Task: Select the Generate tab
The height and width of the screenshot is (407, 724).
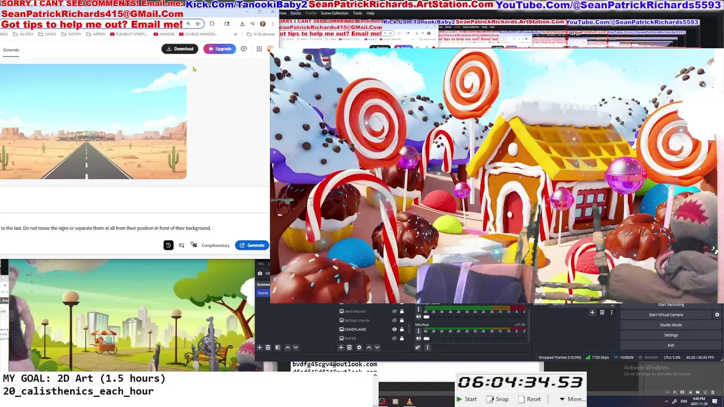Action: (x=11, y=50)
